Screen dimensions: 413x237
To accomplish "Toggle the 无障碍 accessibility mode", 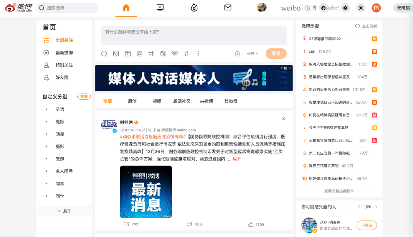I will (x=403, y=8).
